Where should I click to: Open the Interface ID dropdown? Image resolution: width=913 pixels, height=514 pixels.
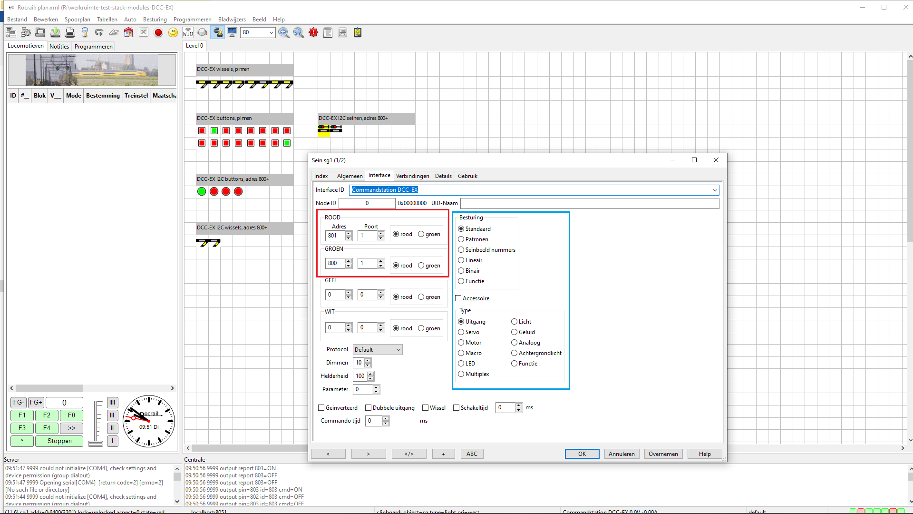tap(715, 190)
